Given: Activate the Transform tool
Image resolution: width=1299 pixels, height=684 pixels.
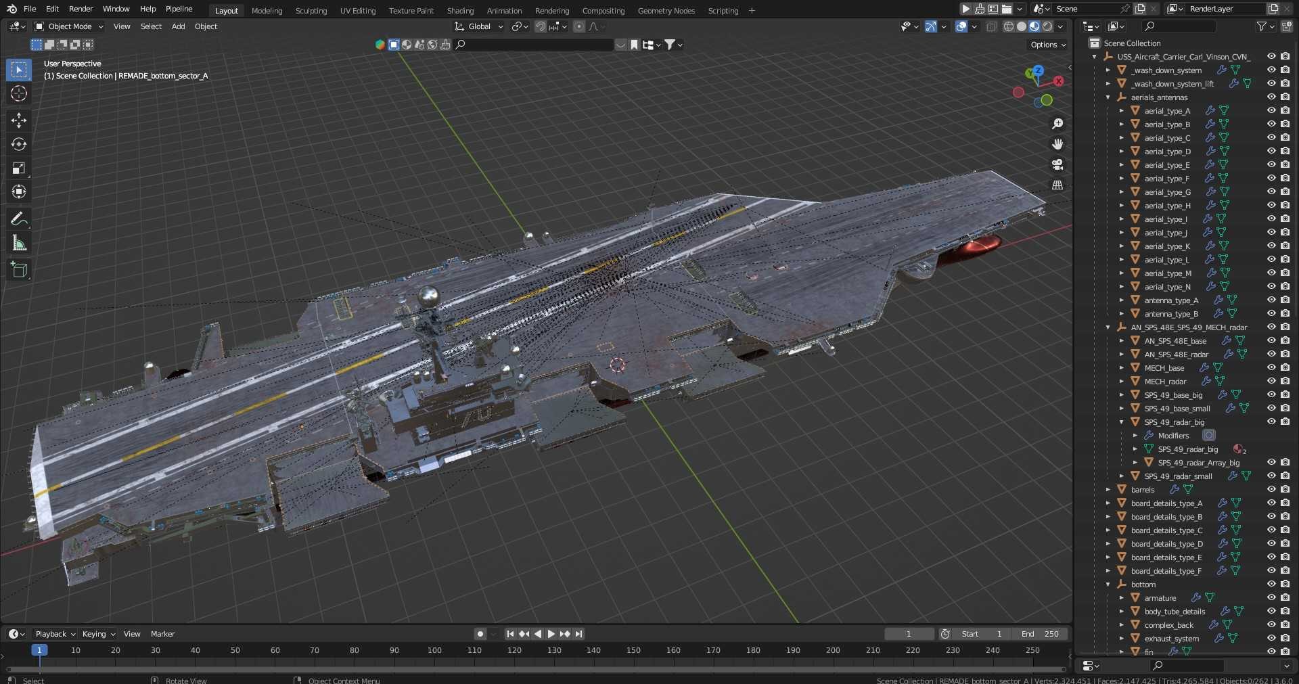Looking at the screenshot, I should coord(19,191).
